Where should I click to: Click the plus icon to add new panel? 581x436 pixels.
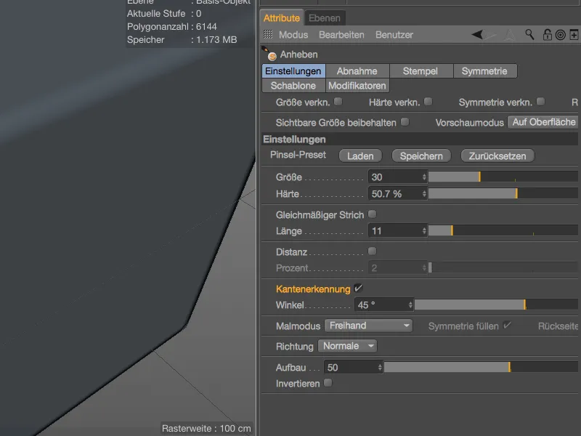point(574,34)
